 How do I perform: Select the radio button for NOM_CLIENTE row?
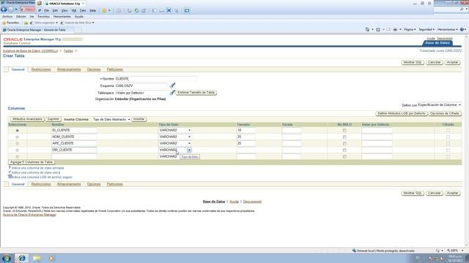coord(17,137)
